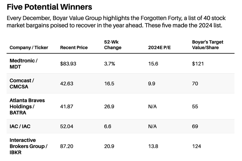
Task: Click Atlanta Braves Holdings / BATRA cell
Action: point(27,107)
